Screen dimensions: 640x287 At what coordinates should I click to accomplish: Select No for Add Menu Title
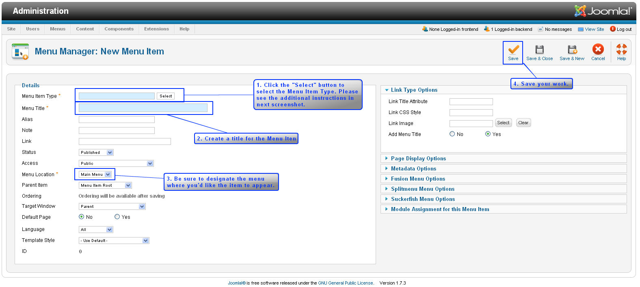[452, 134]
